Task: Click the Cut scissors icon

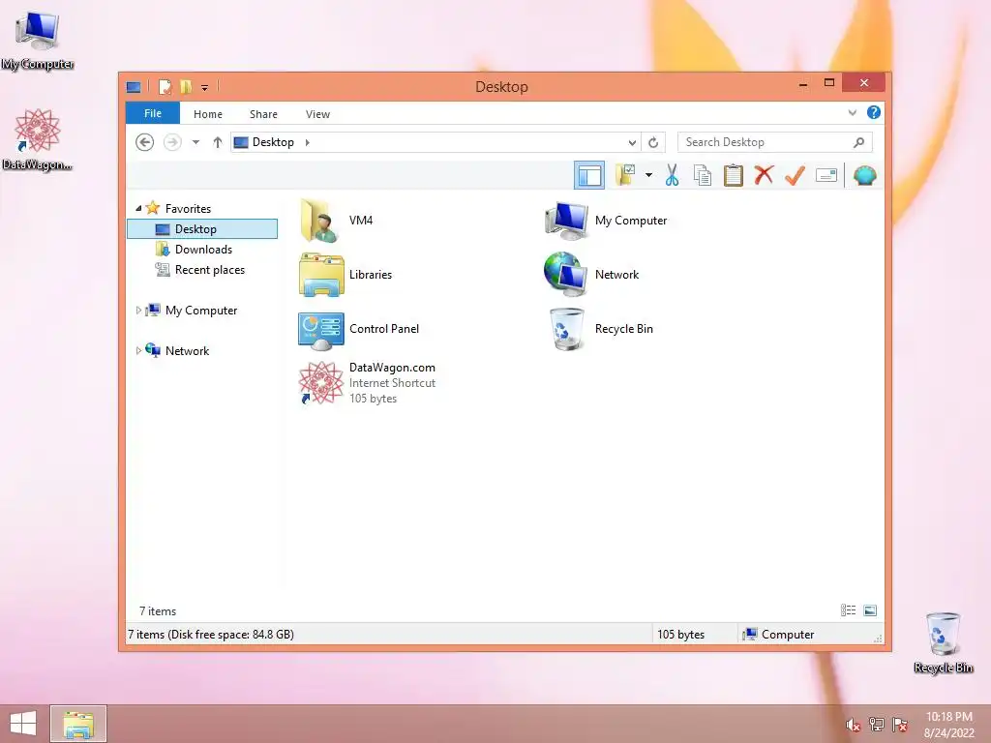Action: pos(672,175)
